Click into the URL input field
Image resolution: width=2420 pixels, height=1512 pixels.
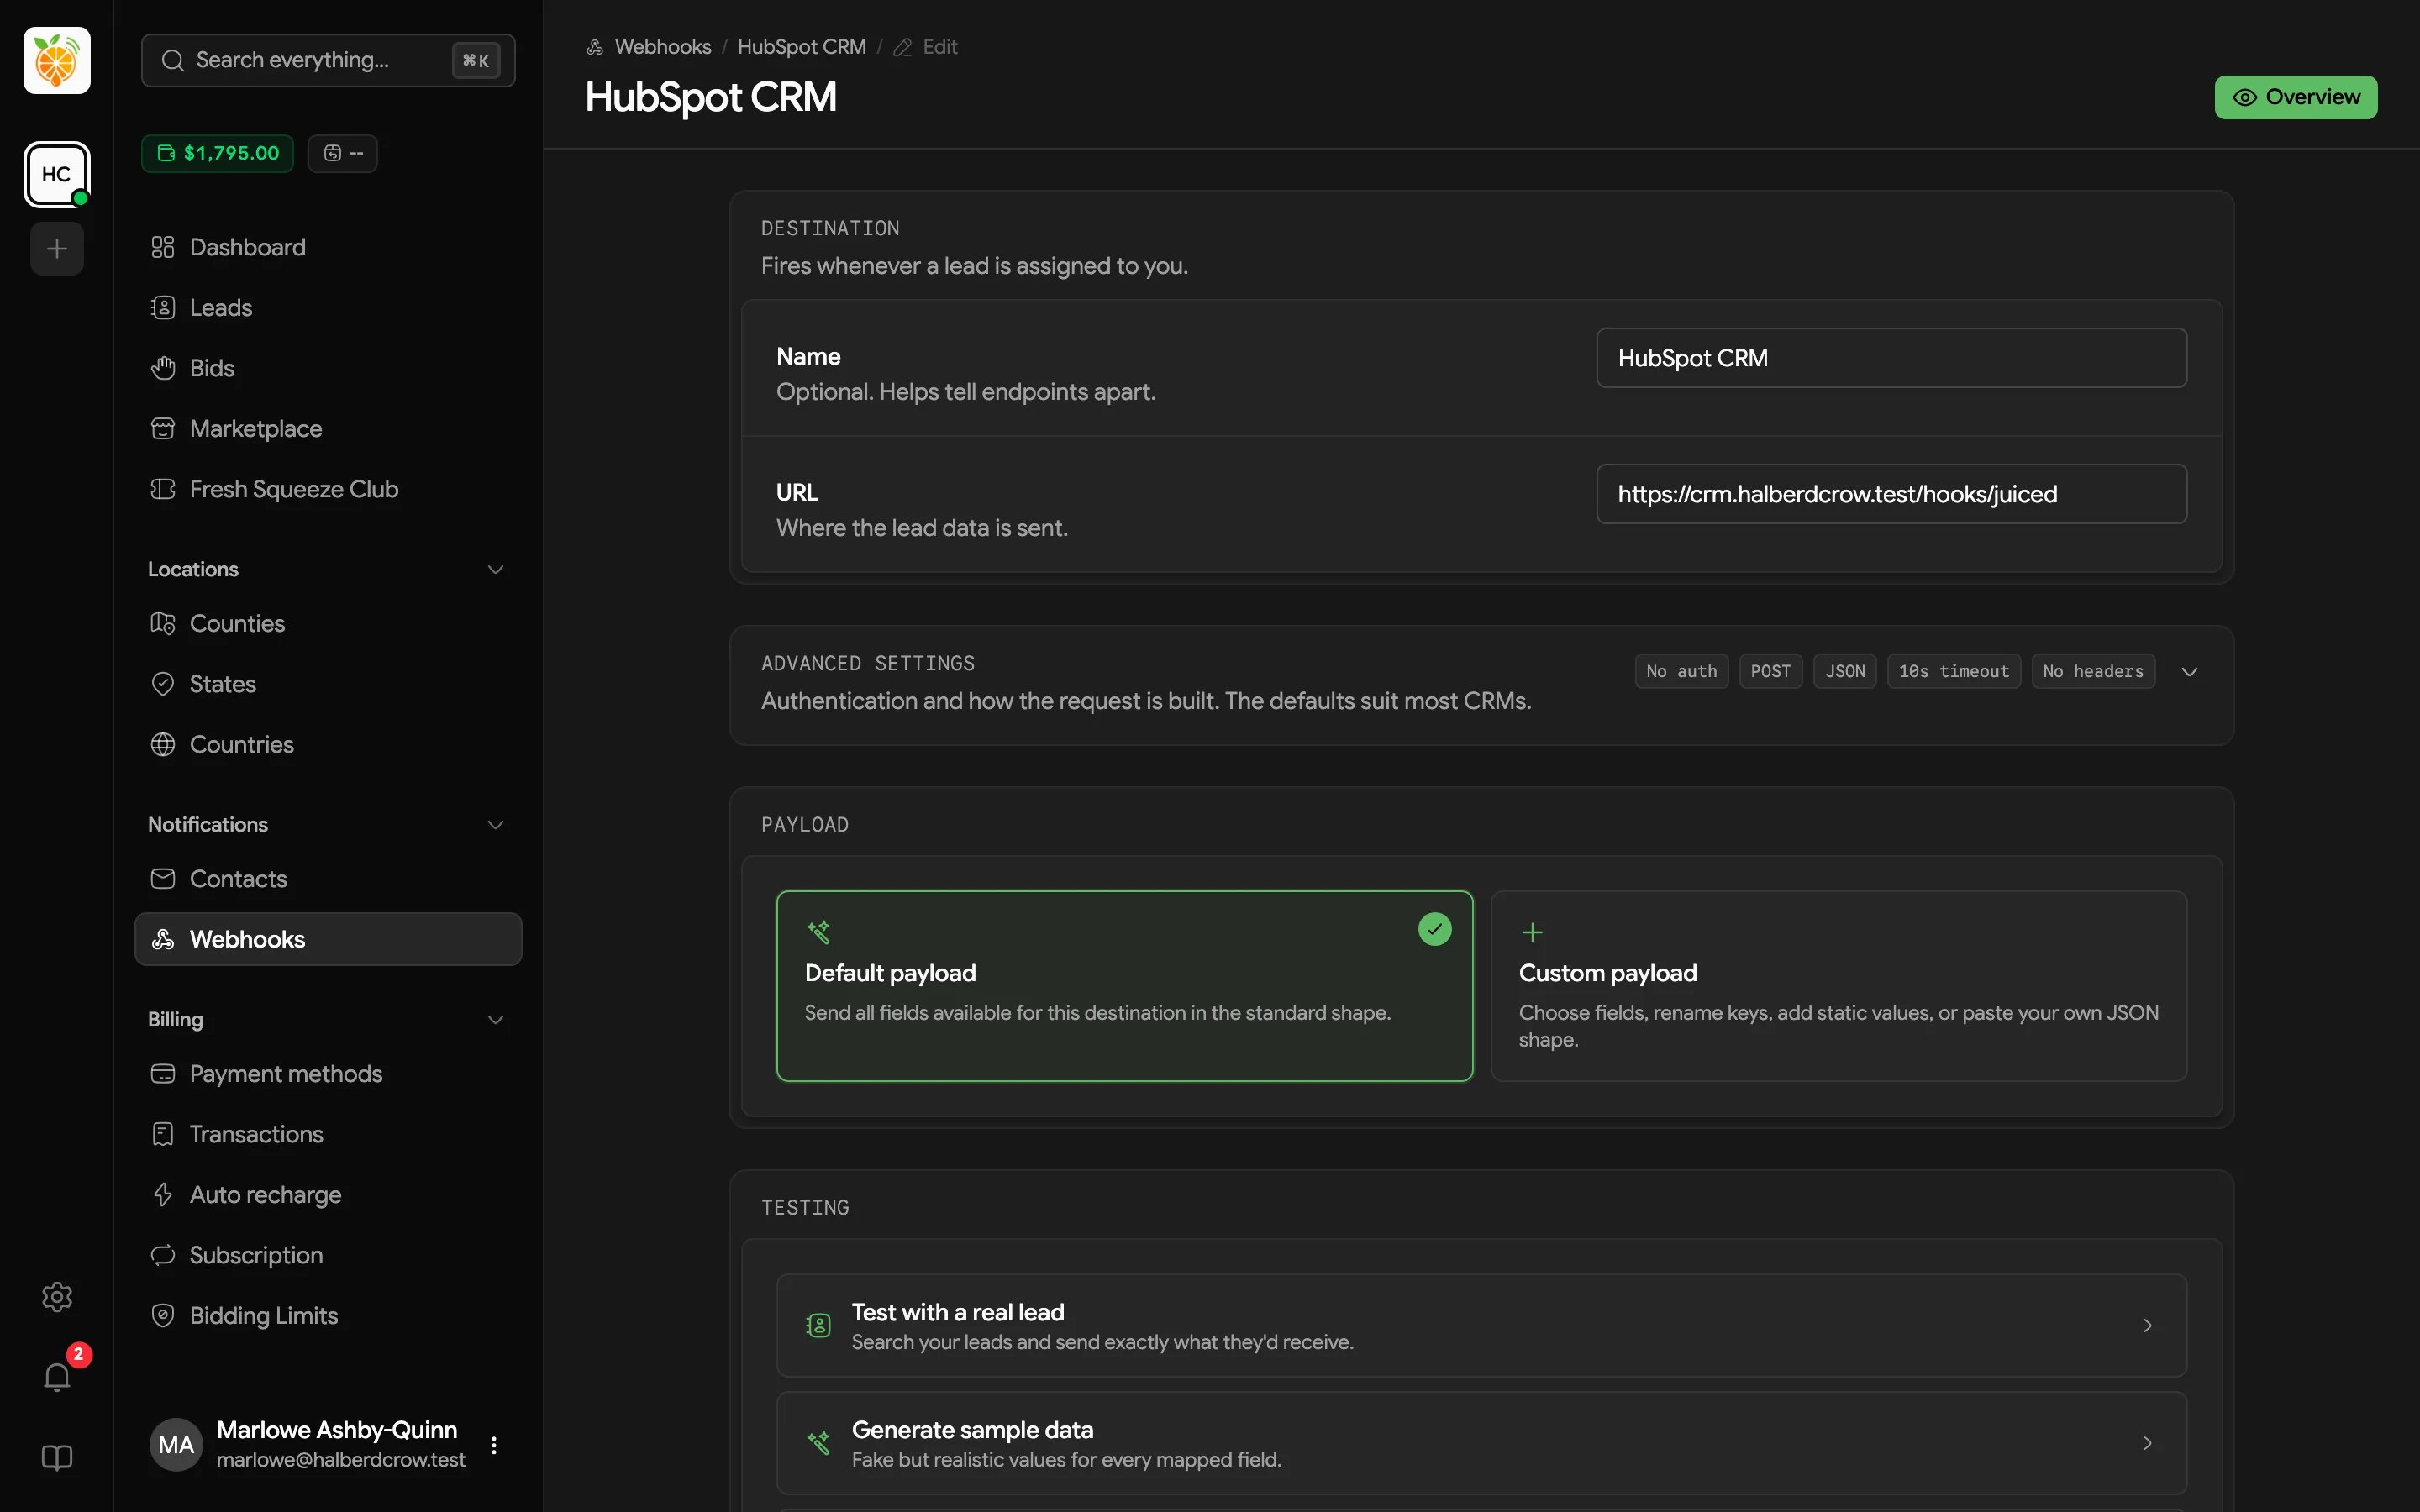click(1891, 494)
